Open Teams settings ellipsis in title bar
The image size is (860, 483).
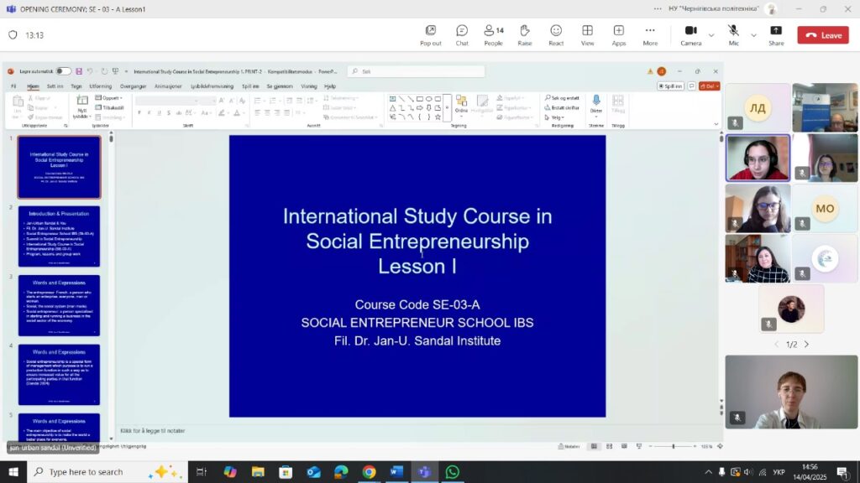657,8
